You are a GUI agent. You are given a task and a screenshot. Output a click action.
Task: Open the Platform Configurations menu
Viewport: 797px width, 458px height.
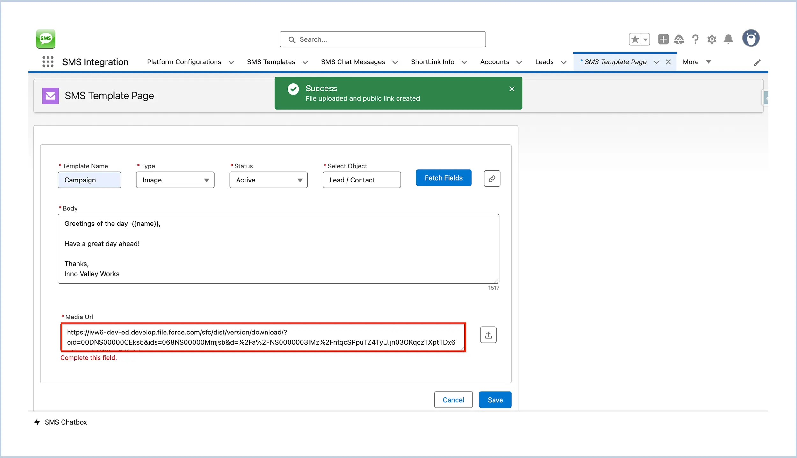pyautogui.click(x=184, y=61)
